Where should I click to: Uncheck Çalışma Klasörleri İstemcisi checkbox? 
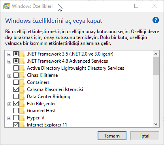click(x=16, y=89)
